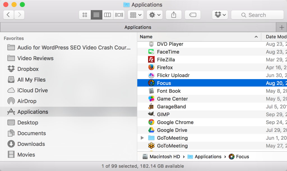Screen dimensions: 287x171
Task: Click the Game Center date 'May 5'
Action: pyautogui.click(x=276, y=99)
